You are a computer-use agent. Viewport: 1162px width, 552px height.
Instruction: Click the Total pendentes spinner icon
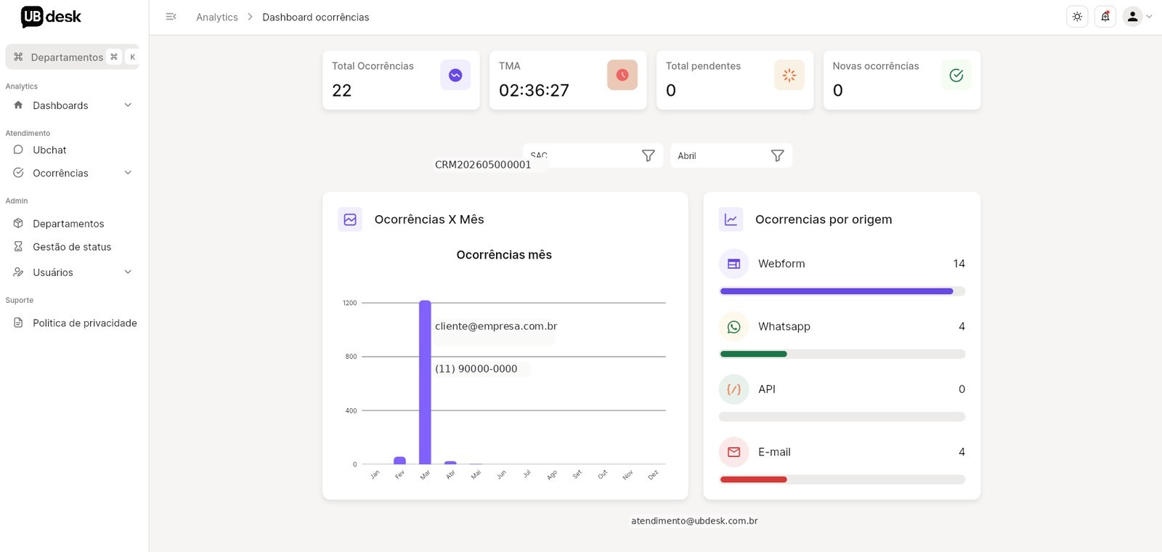tap(789, 75)
